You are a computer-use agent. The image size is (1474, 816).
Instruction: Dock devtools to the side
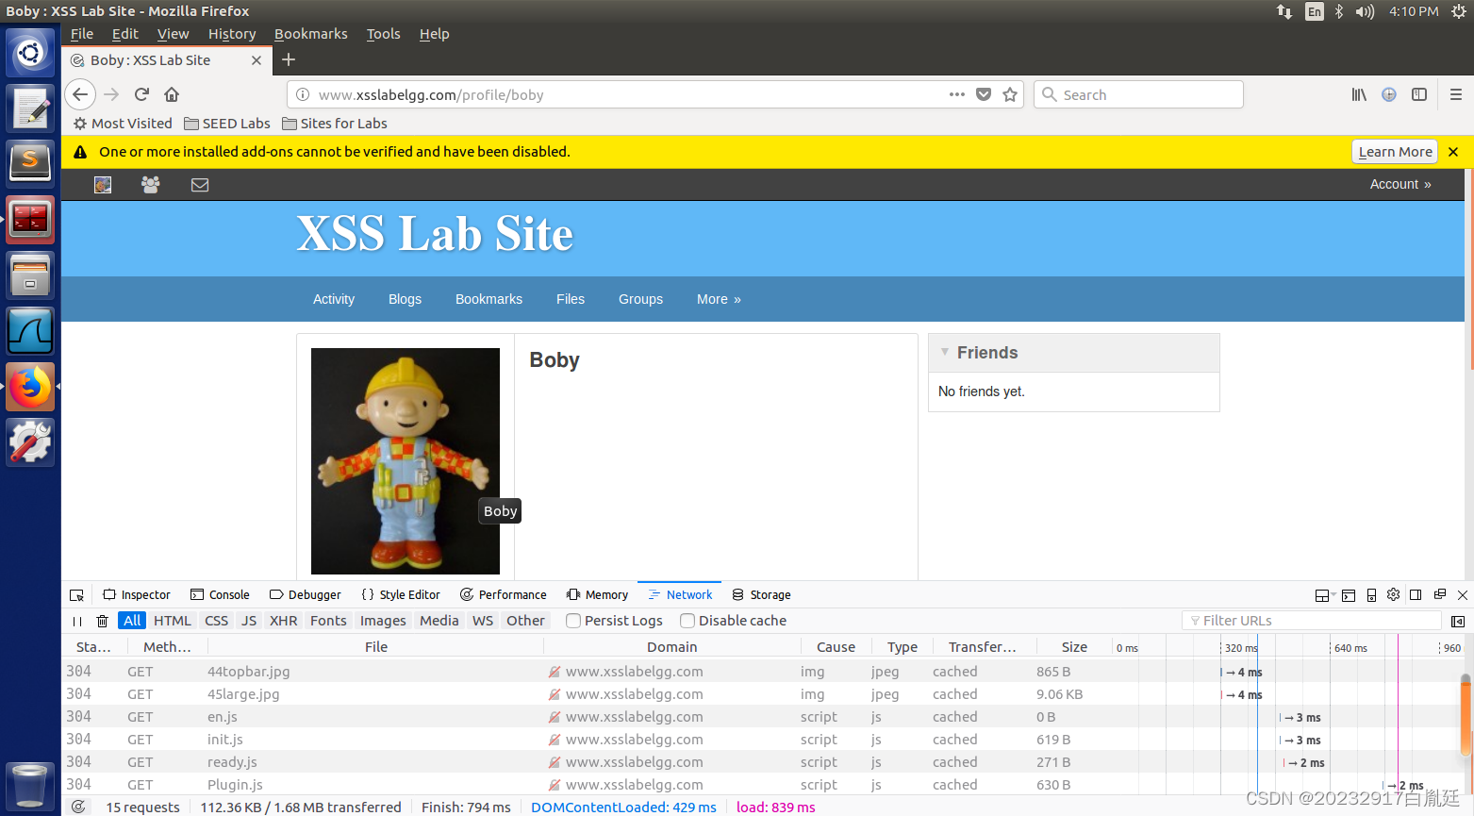(x=1416, y=594)
